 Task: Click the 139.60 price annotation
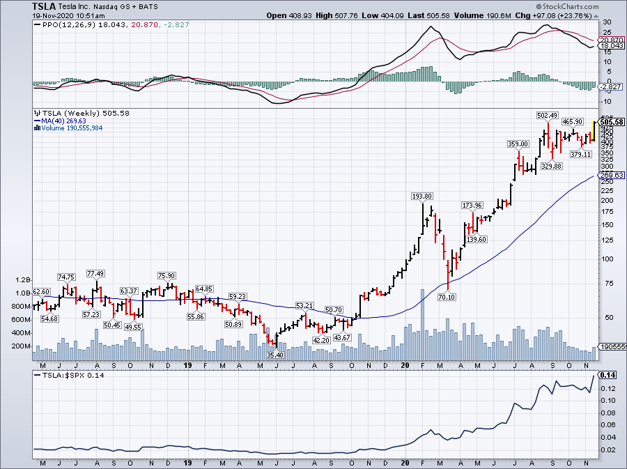click(477, 240)
